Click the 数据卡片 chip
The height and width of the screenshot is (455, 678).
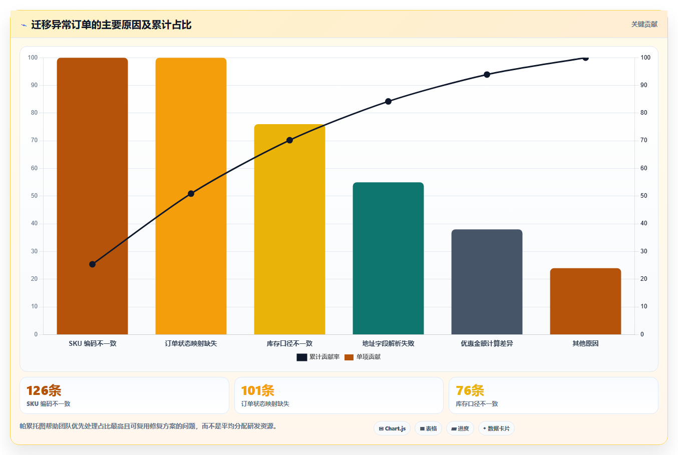click(496, 428)
